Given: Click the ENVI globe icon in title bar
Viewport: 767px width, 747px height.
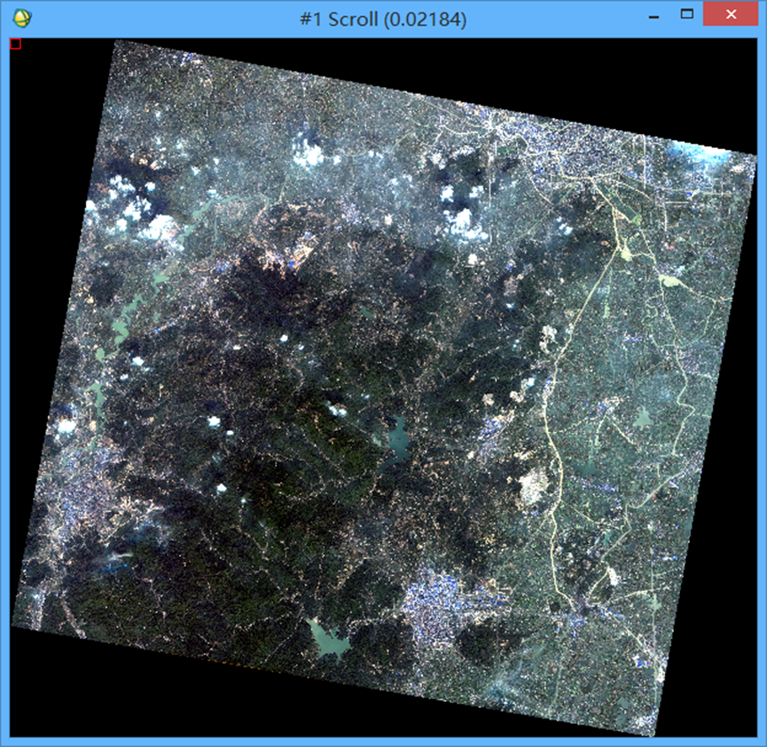Looking at the screenshot, I should [22, 19].
